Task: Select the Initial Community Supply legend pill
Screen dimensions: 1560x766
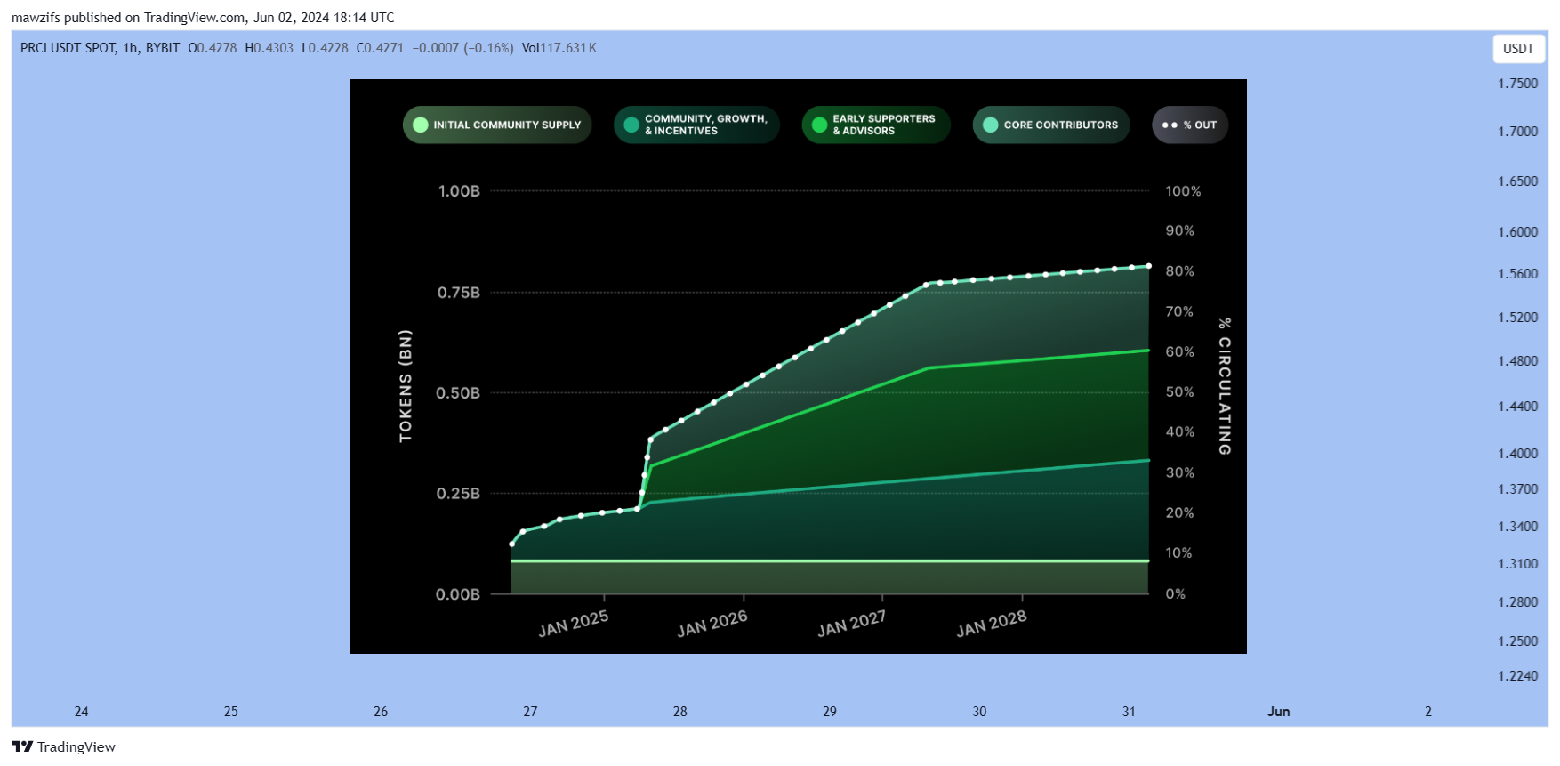Action: click(497, 125)
